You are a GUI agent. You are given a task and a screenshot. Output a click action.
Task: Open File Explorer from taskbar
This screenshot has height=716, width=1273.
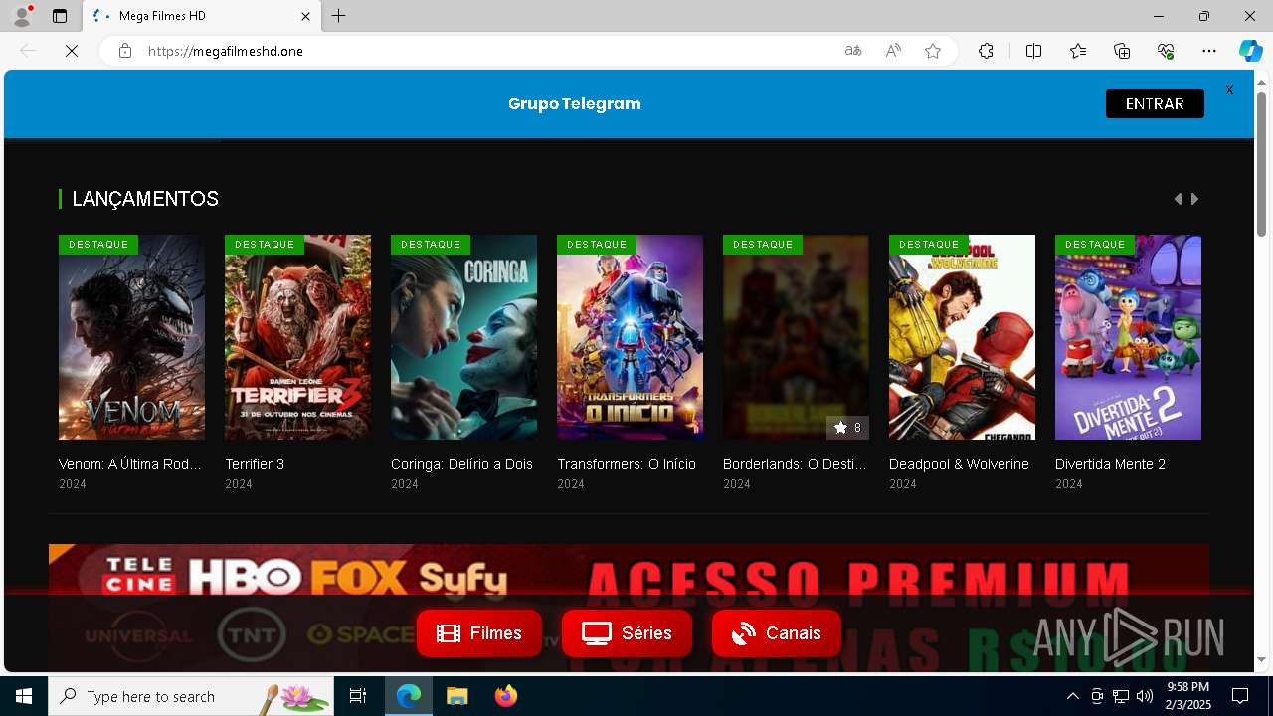tap(456, 696)
